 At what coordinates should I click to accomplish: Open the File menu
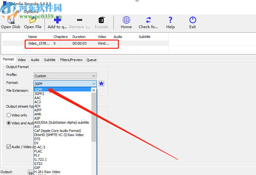(5, 12)
